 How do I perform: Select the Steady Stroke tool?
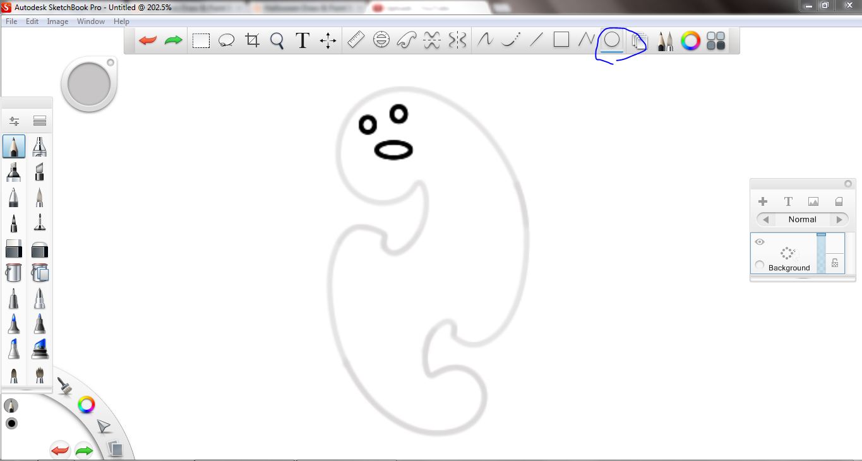point(484,40)
